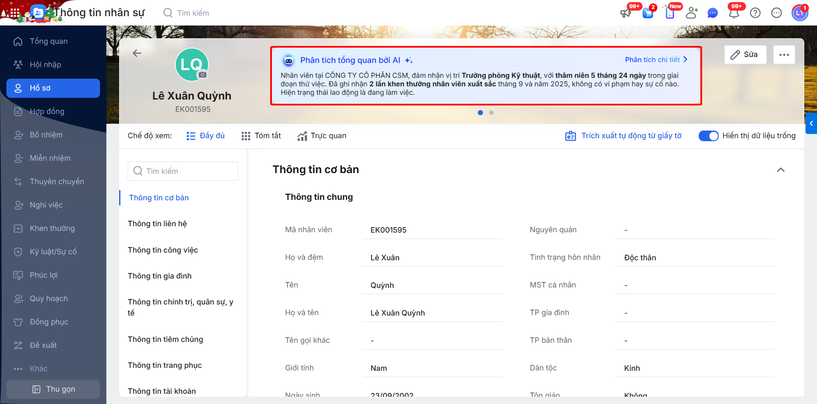The image size is (817, 404).
Task: Open Khác in the sidebar
Action: [x=53, y=369]
